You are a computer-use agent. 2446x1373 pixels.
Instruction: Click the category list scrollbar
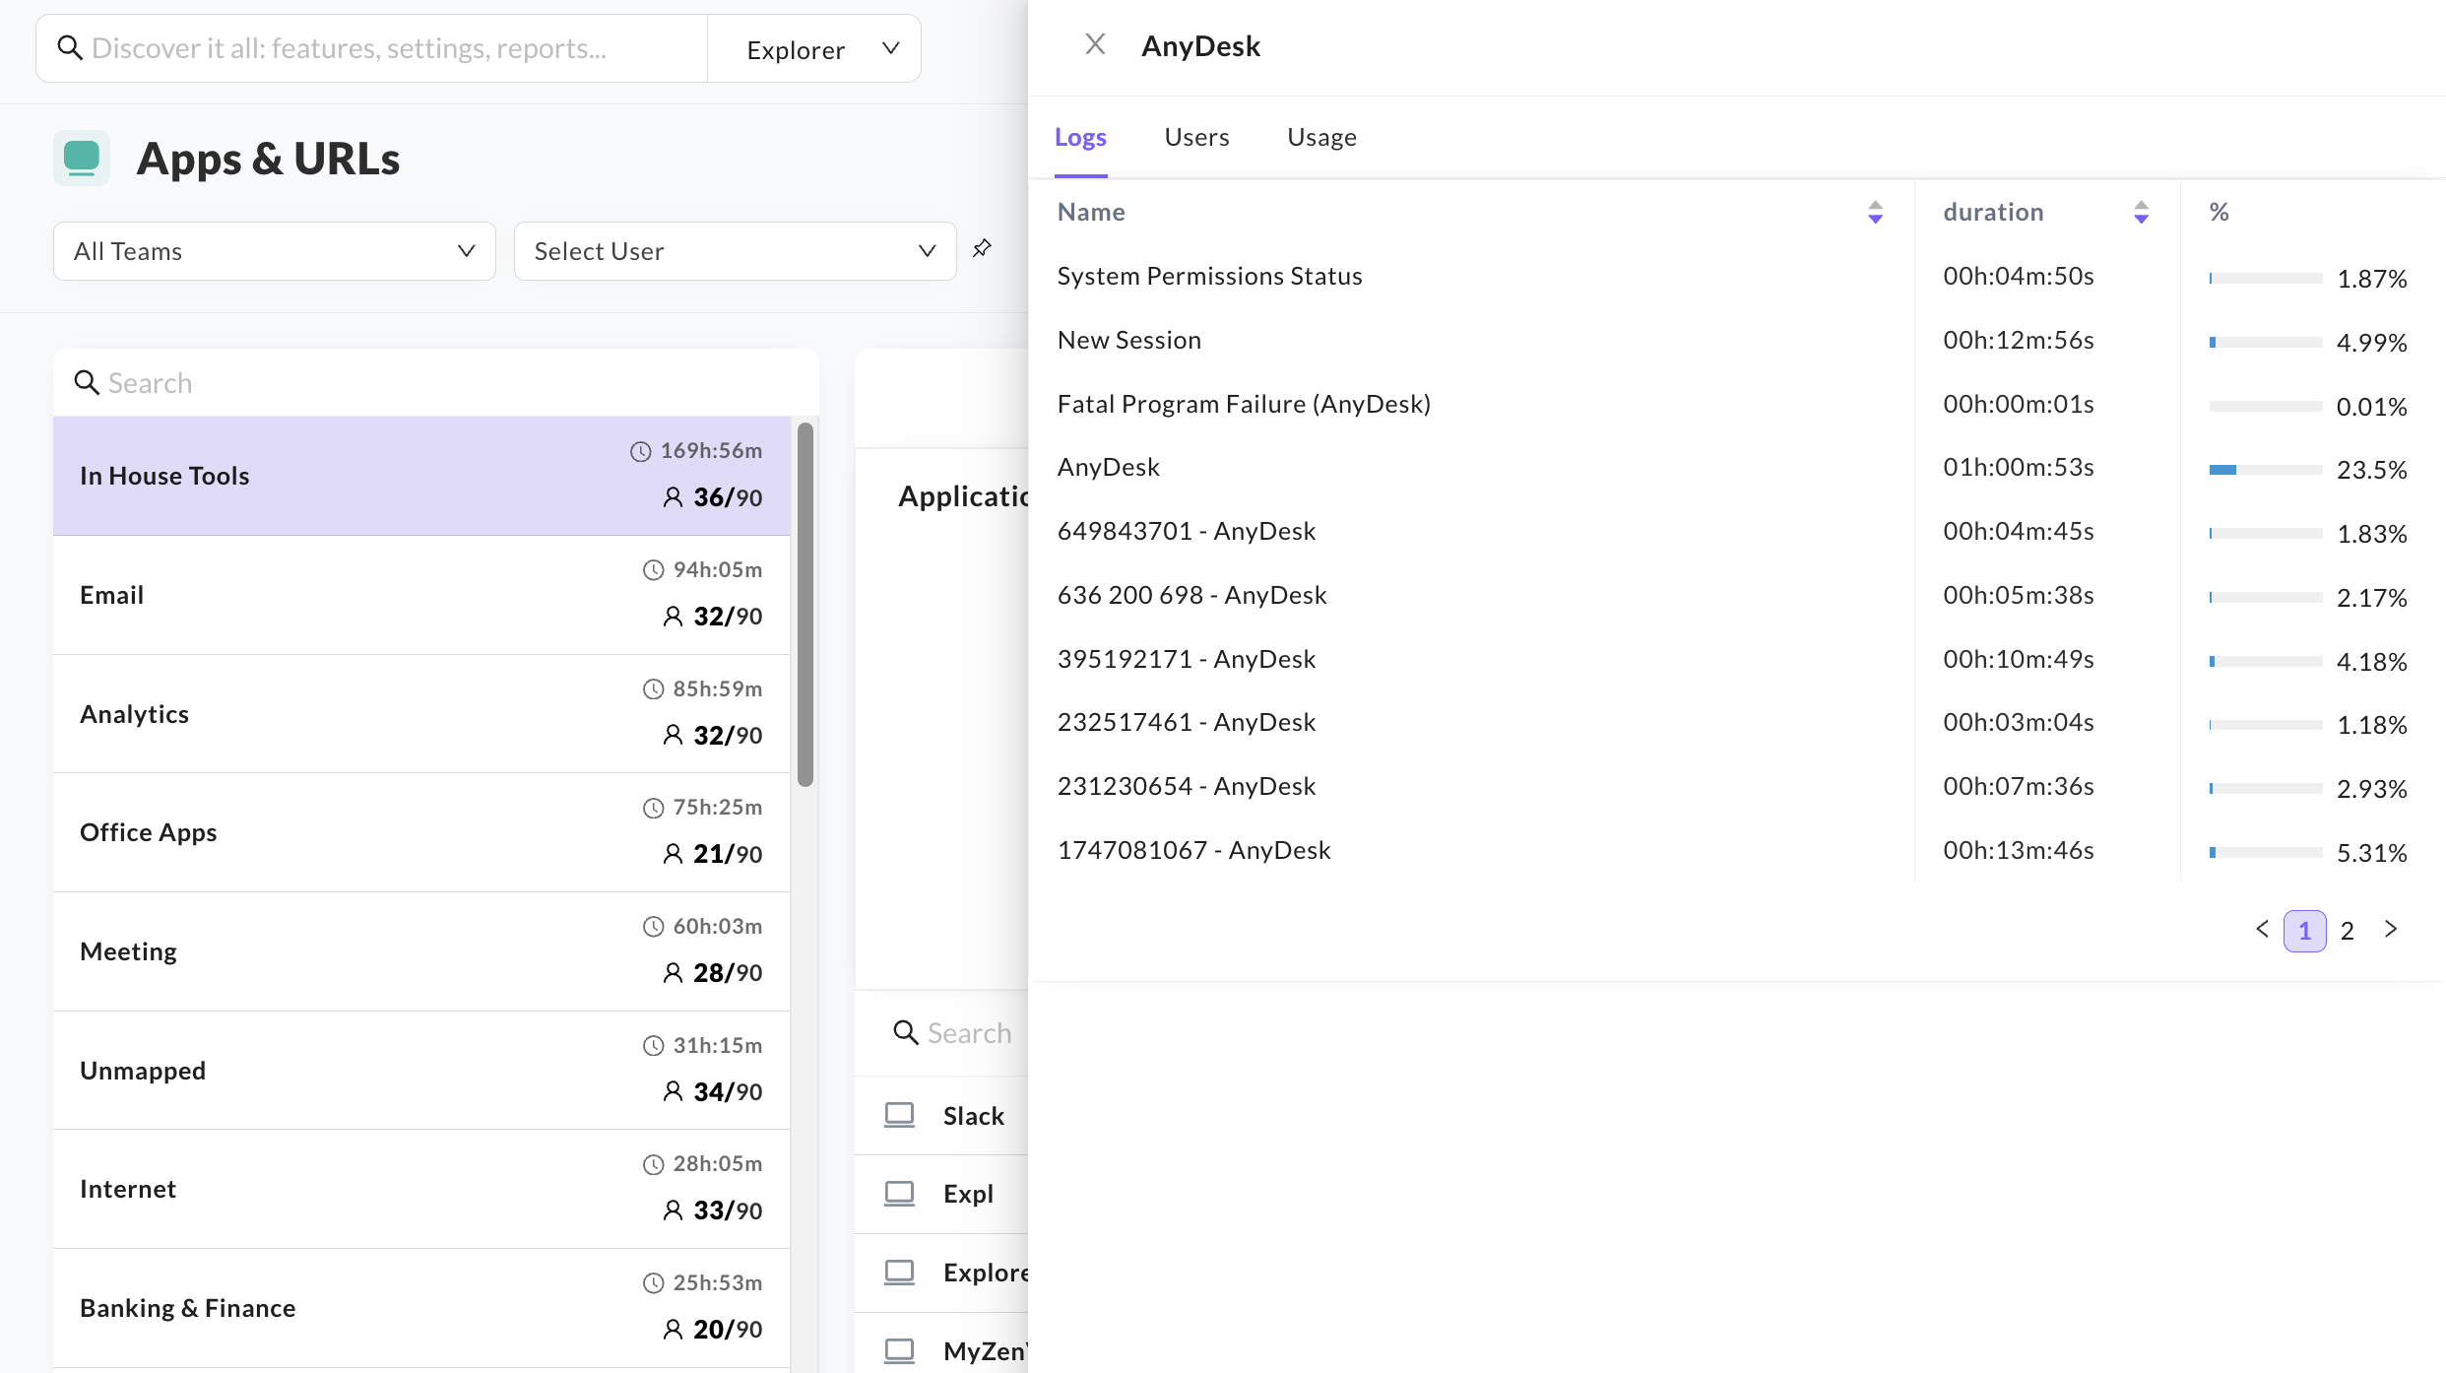click(805, 605)
